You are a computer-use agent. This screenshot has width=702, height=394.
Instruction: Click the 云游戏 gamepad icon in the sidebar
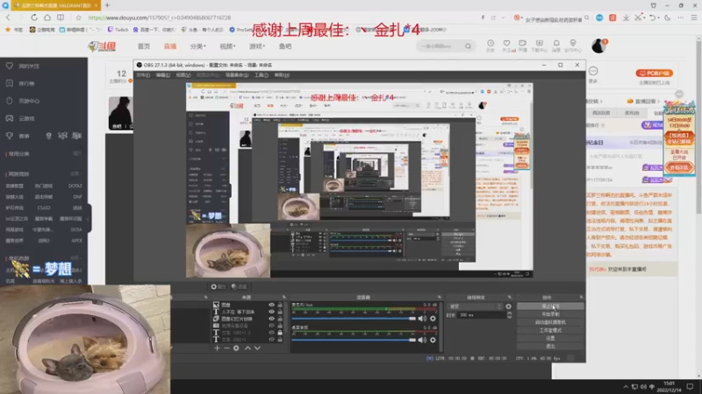(x=10, y=118)
